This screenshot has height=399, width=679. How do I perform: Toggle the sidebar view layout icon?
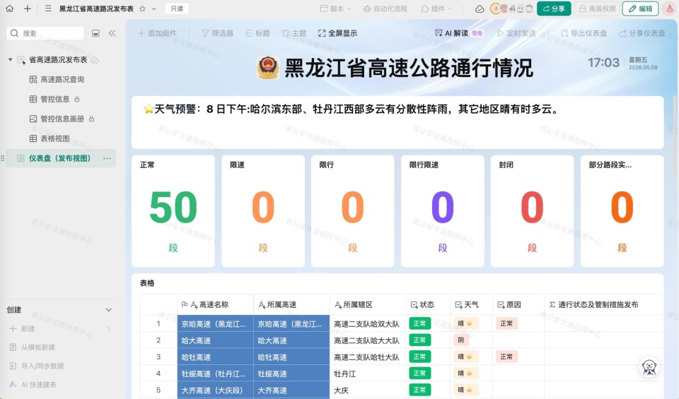pos(95,33)
